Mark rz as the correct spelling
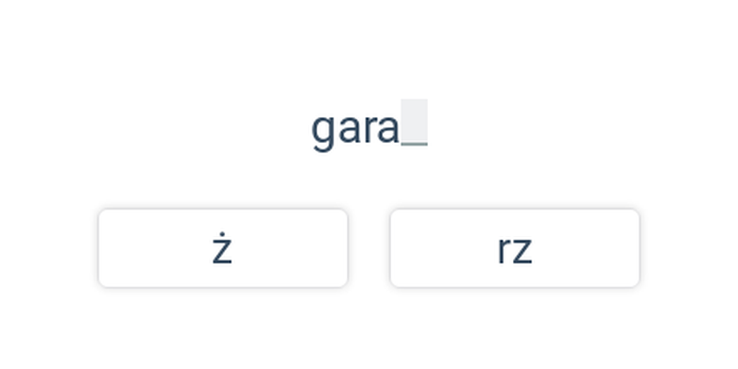This screenshot has height=369, width=738. (x=515, y=248)
